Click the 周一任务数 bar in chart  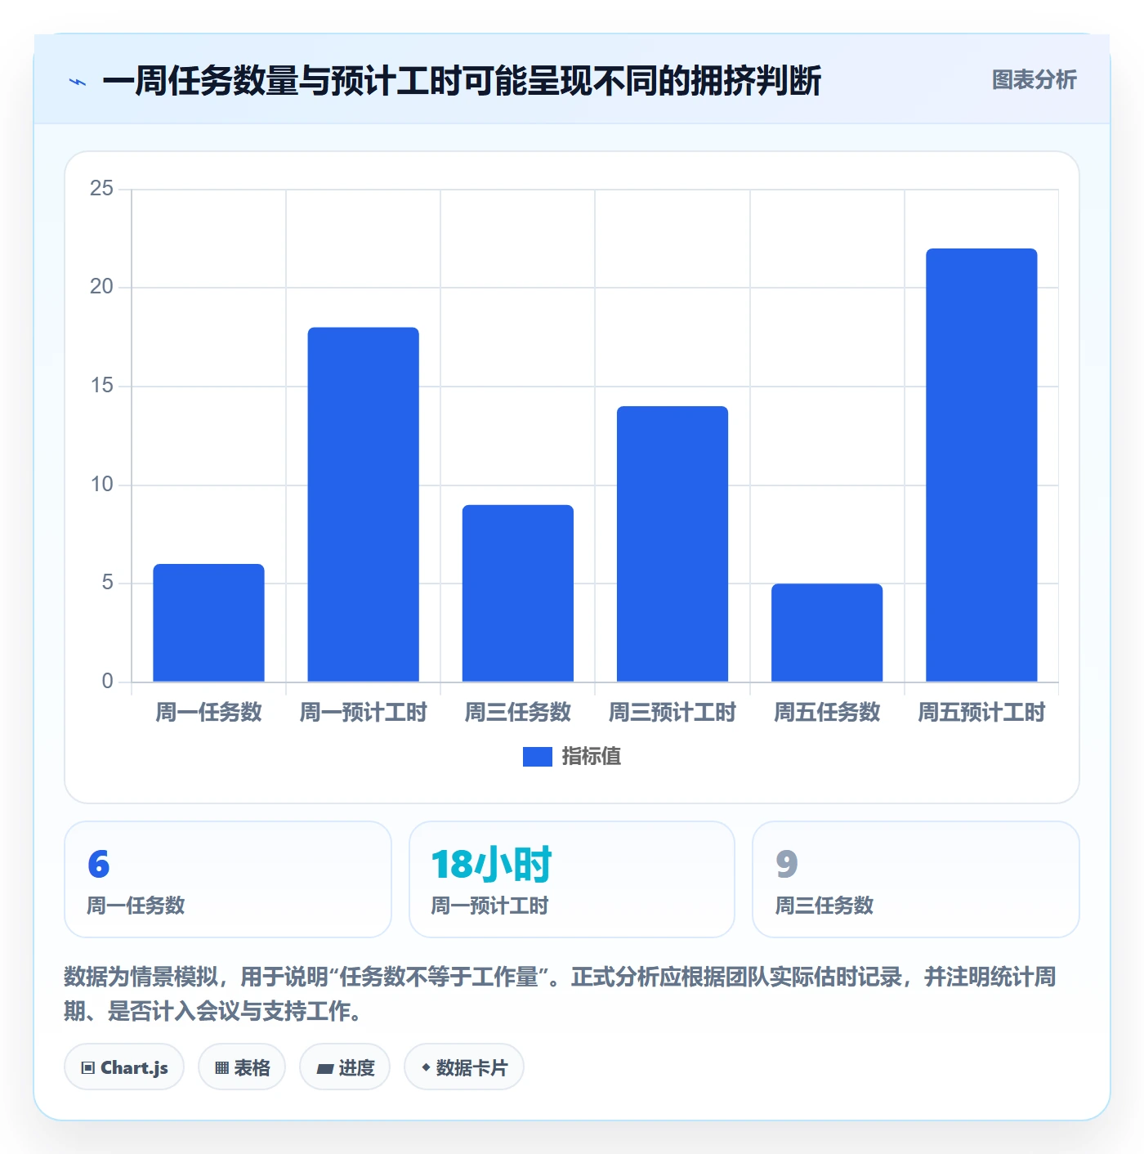(208, 623)
